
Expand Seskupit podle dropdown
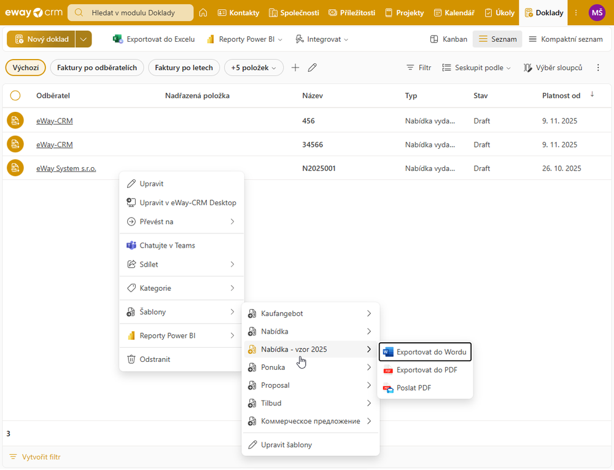(x=476, y=68)
